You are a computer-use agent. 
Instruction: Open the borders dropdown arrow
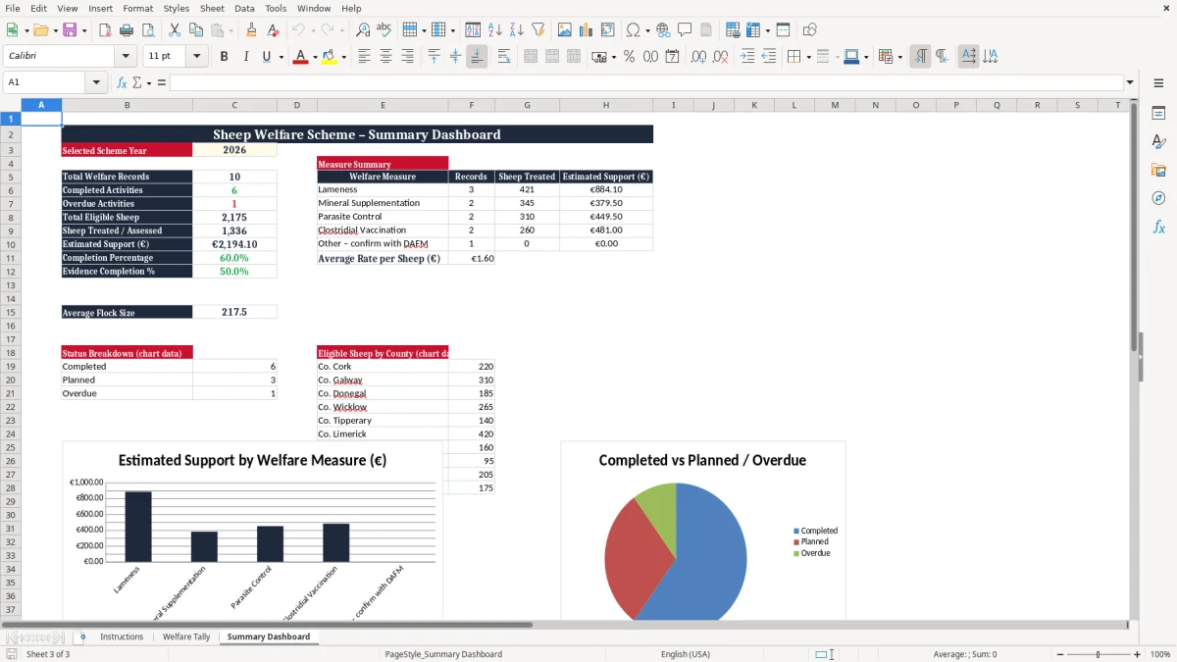click(x=808, y=57)
